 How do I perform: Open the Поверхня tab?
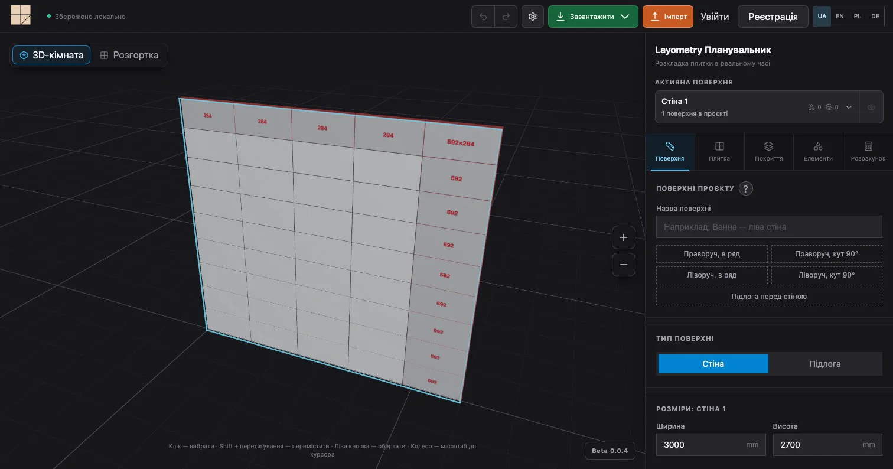point(670,152)
